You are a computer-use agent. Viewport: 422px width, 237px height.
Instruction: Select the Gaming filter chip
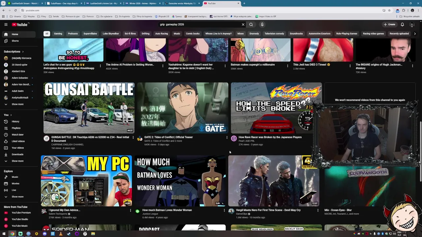(x=58, y=34)
